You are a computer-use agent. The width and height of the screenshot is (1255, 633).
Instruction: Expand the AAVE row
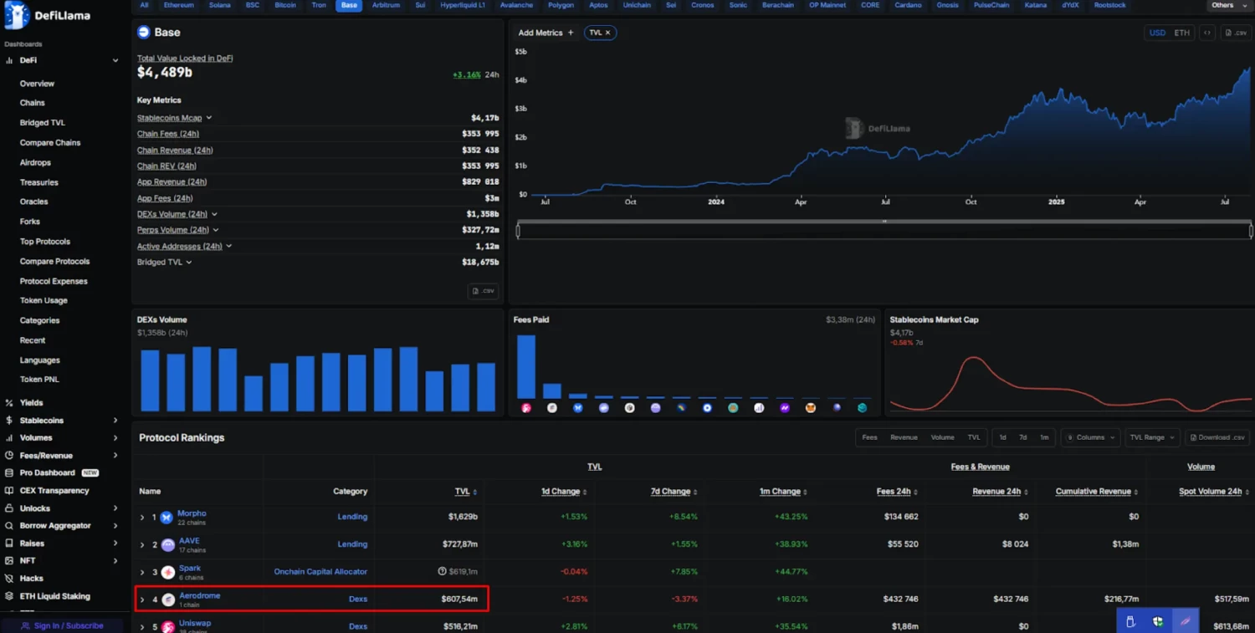point(142,545)
